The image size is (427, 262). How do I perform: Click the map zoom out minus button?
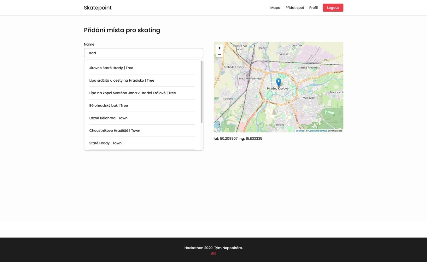pos(219,55)
